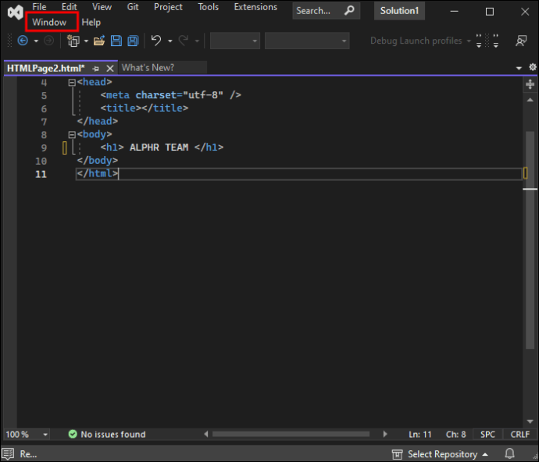Click the navigate backward arrow icon
Image resolution: width=539 pixels, height=462 pixels.
[x=23, y=41]
